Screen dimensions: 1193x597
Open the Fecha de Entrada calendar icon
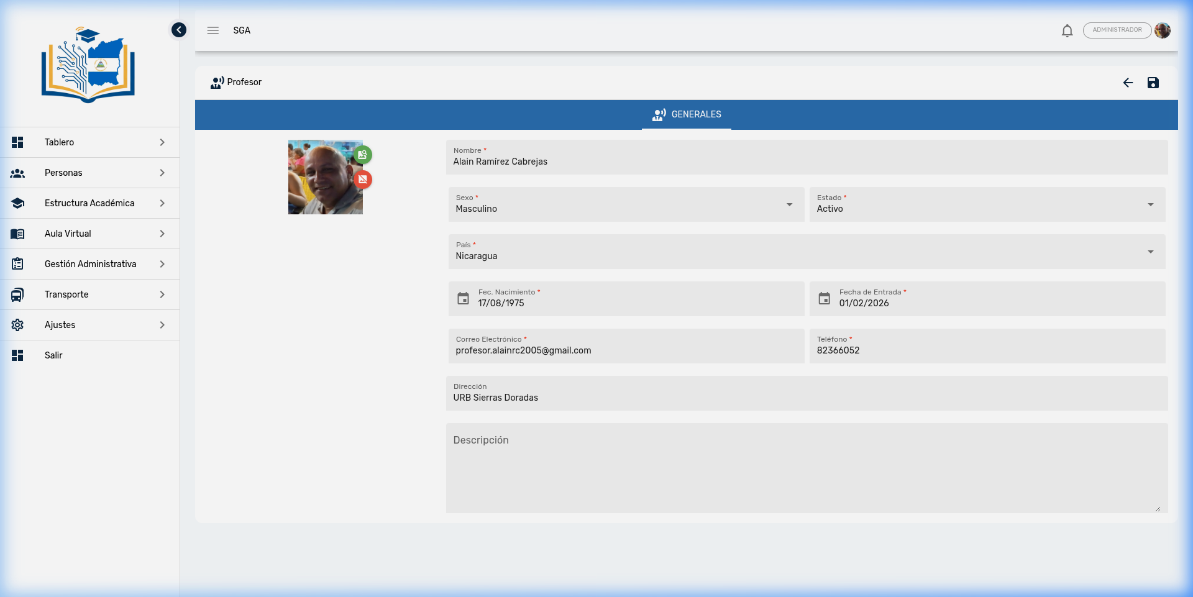[825, 299]
